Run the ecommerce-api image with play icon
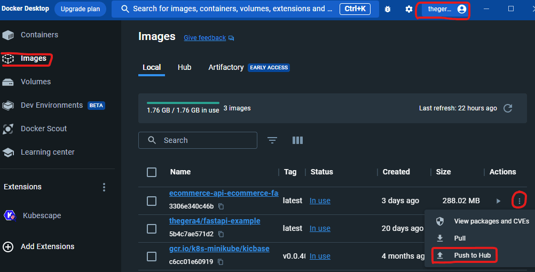Viewport: 535px width, 272px height. point(499,201)
